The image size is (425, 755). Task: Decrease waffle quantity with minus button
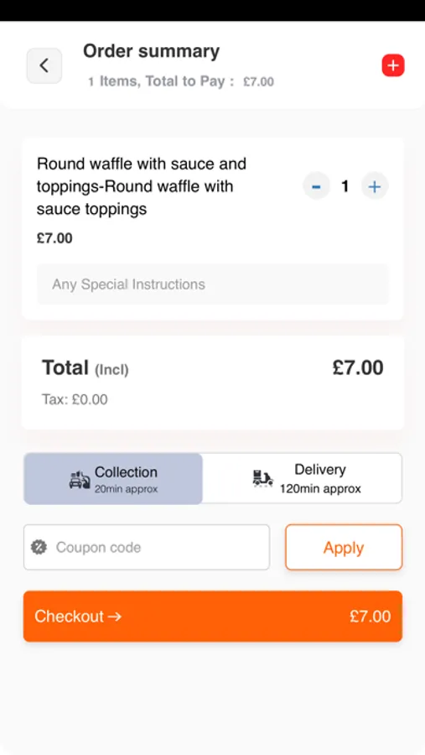coord(316,186)
